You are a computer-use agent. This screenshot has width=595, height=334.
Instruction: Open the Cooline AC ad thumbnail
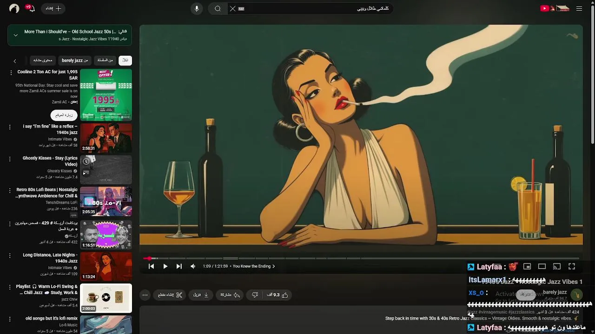coord(106,95)
